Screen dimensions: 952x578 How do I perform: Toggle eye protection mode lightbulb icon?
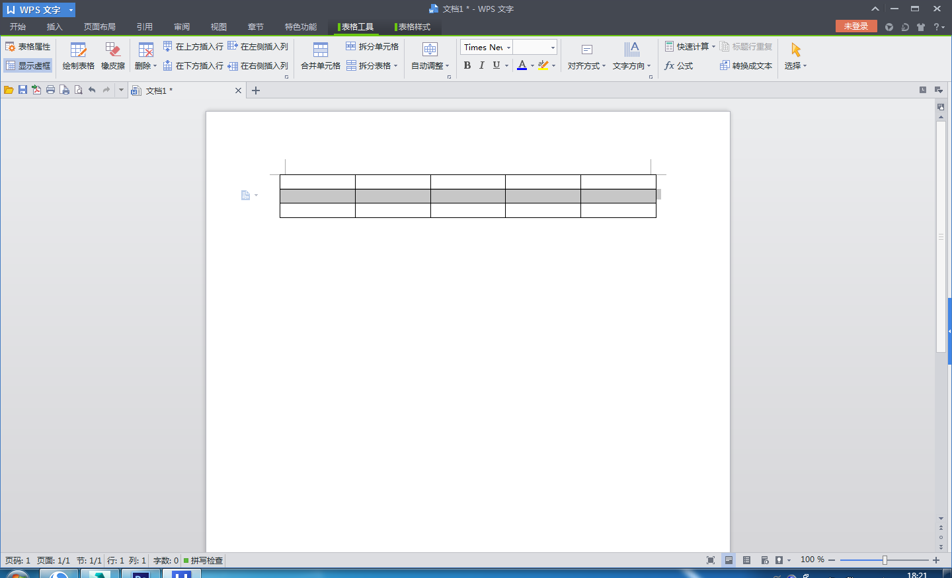click(779, 560)
